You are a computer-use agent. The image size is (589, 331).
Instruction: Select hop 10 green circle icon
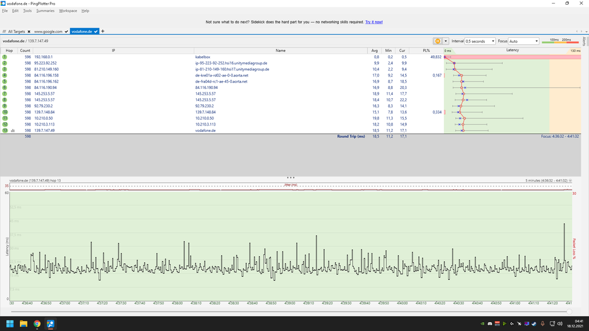coord(5,112)
